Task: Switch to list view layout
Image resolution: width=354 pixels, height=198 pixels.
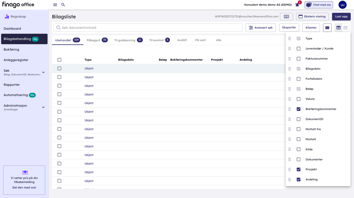Action: (x=346, y=28)
